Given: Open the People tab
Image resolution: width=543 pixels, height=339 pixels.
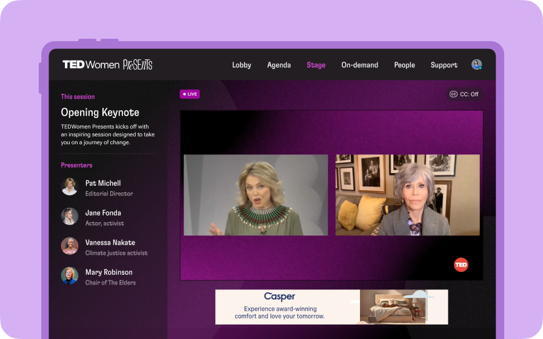Looking at the screenshot, I should (404, 65).
